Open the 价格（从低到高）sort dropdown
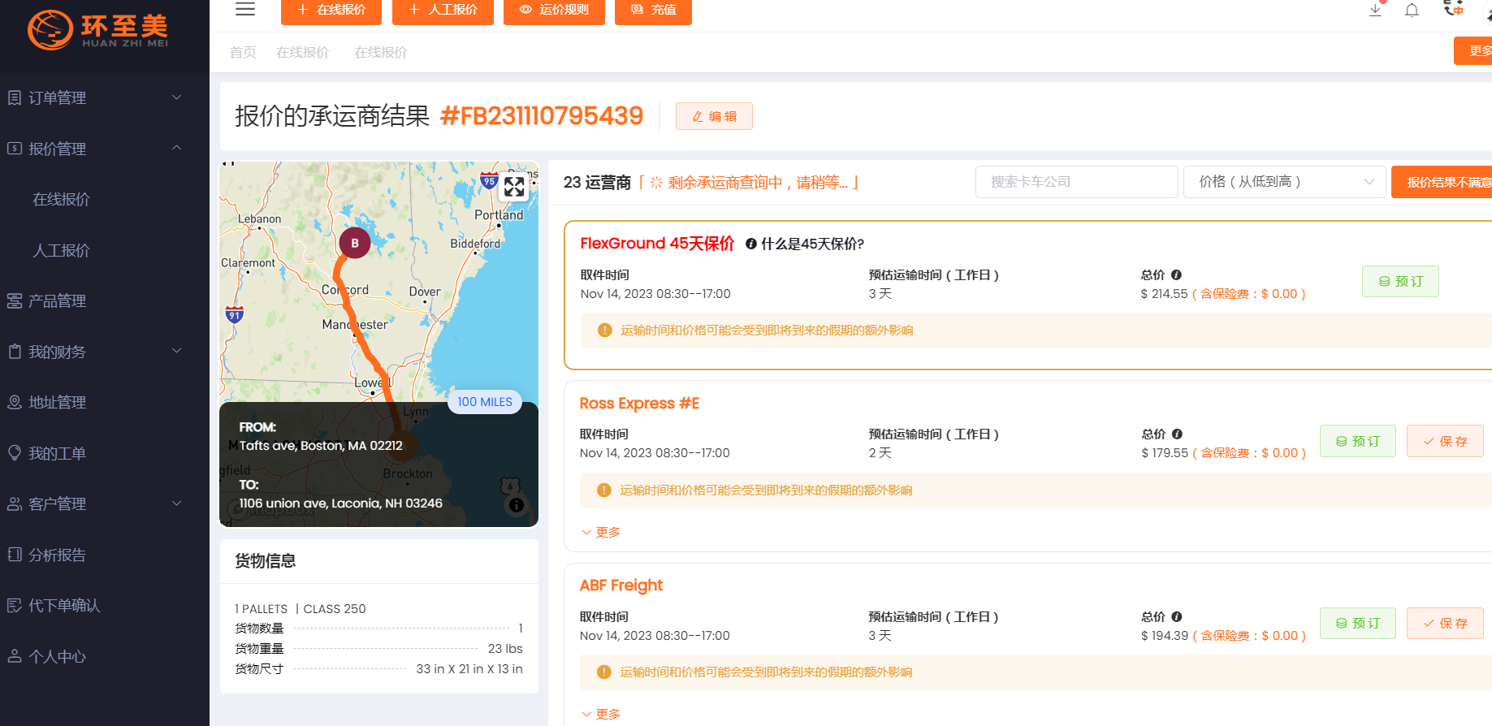Image resolution: width=1492 pixels, height=726 pixels. click(x=1284, y=182)
